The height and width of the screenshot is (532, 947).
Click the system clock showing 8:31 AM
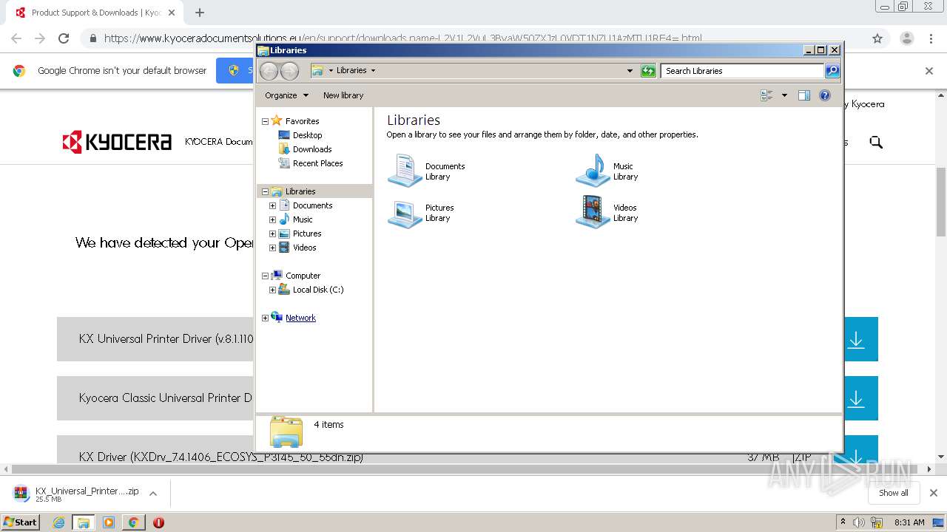pyautogui.click(x=909, y=522)
